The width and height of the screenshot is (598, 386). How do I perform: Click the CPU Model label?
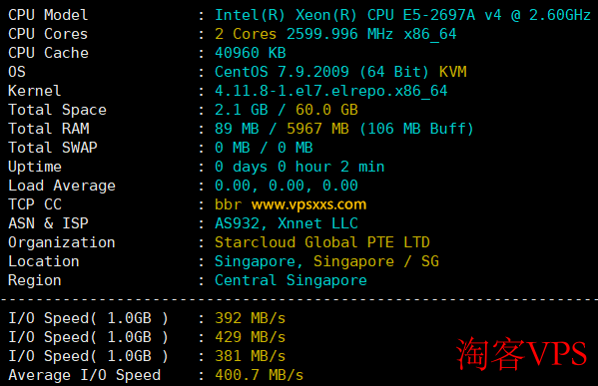[48, 15]
